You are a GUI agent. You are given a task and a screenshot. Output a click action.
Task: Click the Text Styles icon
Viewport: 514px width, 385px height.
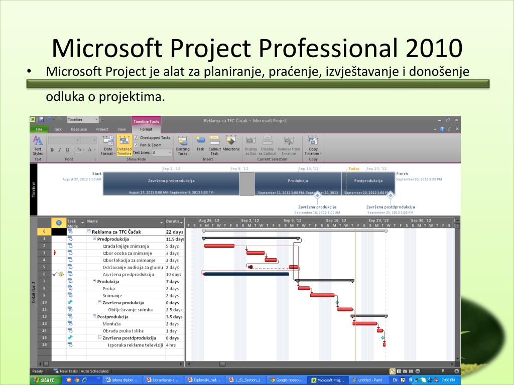(38, 145)
